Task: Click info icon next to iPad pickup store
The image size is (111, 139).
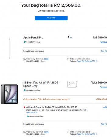Action: pyautogui.click(x=97, y=134)
